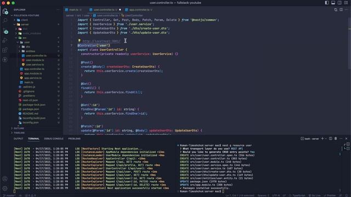Click the lightbulb quick fix icon

(x=79, y=41)
